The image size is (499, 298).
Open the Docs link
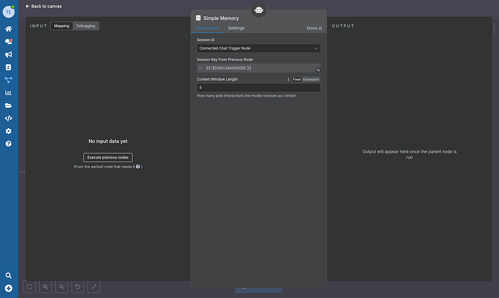coord(314,28)
